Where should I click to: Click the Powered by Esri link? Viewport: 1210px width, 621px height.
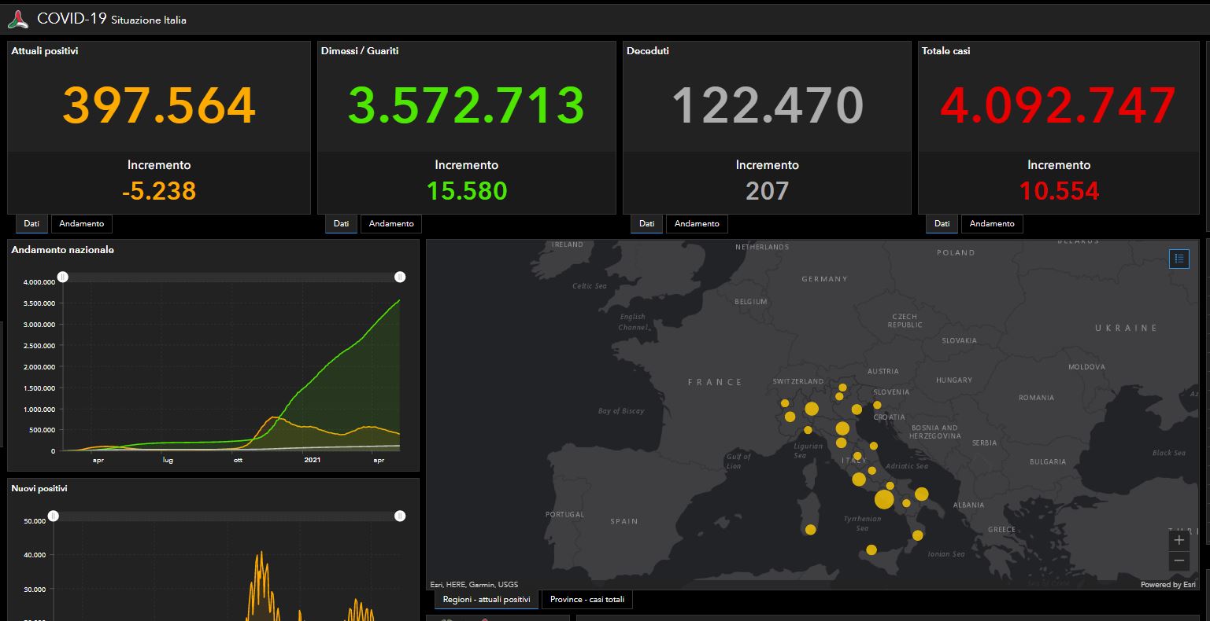click(x=1168, y=584)
